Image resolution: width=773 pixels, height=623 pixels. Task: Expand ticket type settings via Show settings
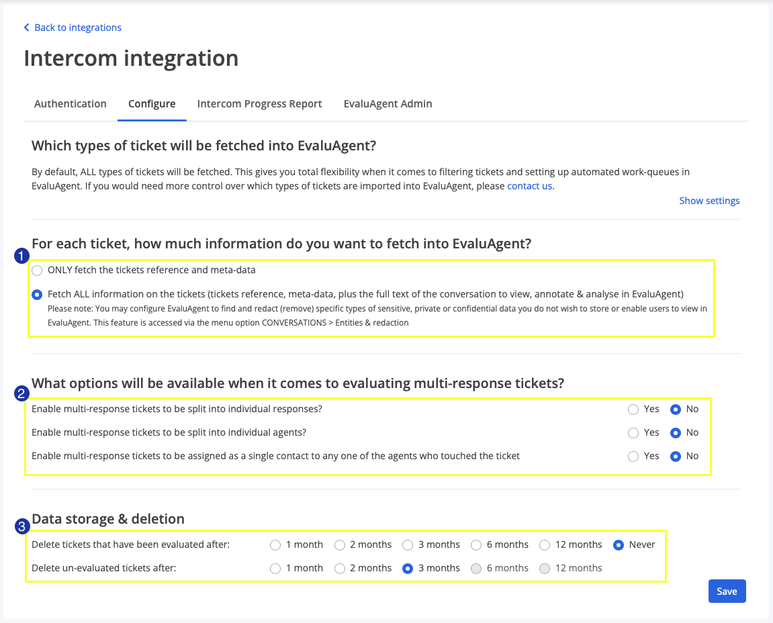pos(709,200)
